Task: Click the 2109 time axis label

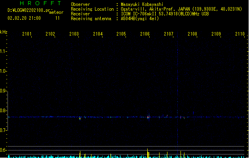Action: point(216,34)
